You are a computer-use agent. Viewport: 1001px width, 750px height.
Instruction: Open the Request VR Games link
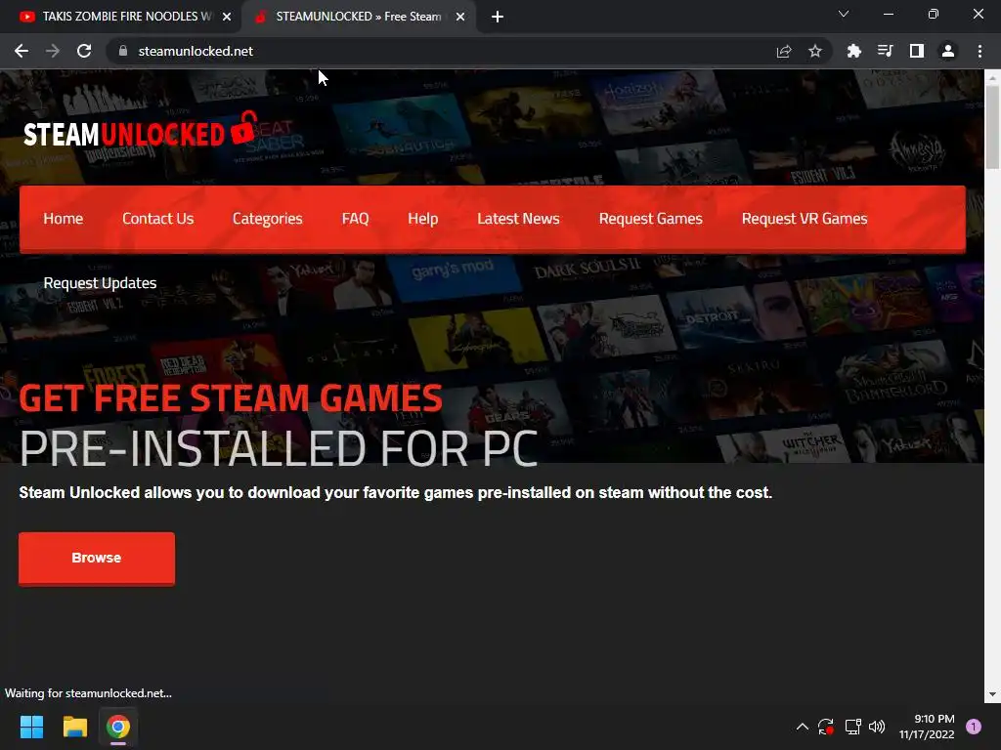805,219
